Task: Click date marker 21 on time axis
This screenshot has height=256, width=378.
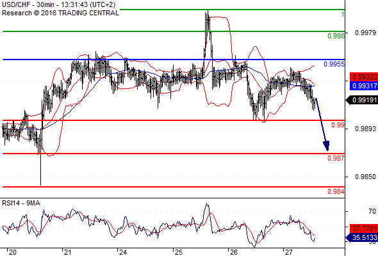Action: pyautogui.click(x=67, y=252)
